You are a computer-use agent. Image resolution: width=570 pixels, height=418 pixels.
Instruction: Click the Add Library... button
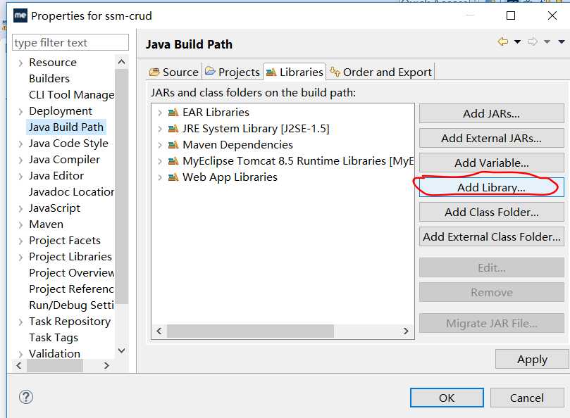[x=492, y=187]
